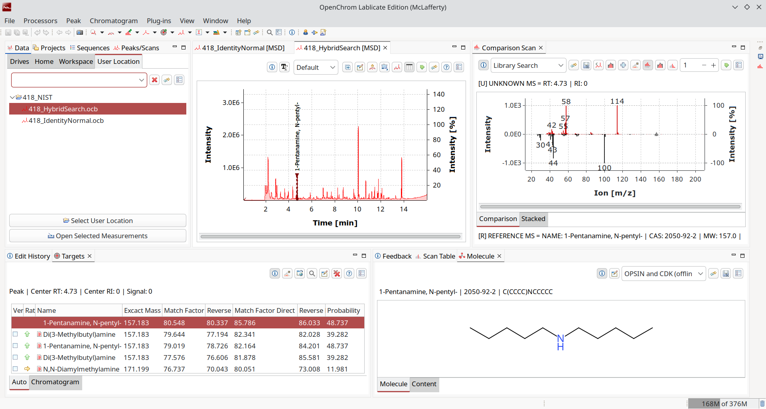Click the edit molecule pencil icon

(615, 273)
